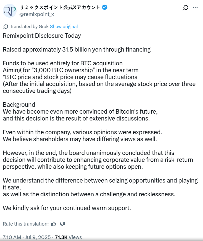Click the '31.5 billion yen' financing line

click(x=77, y=49)
